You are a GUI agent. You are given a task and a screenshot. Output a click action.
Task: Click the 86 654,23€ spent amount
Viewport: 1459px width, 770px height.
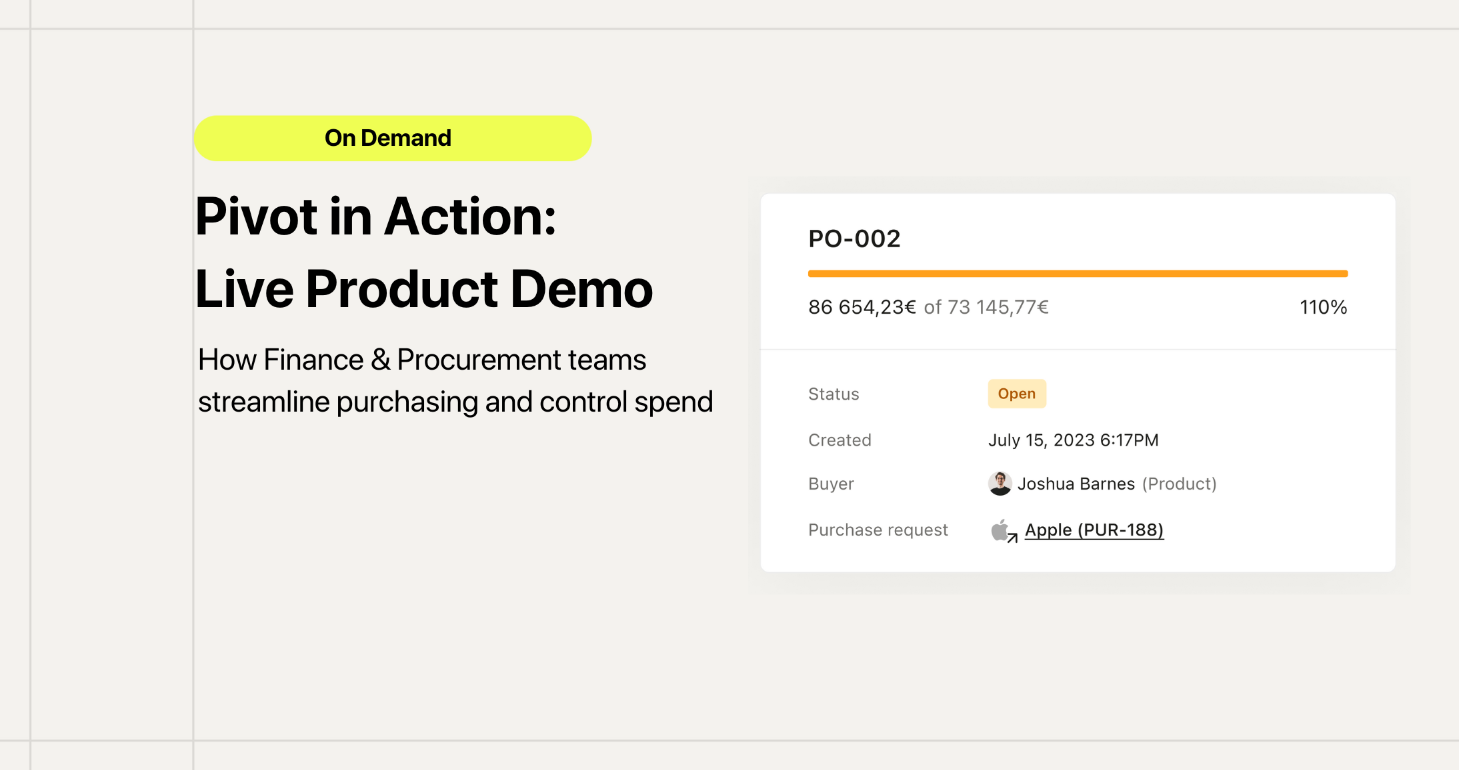[862, 307]
